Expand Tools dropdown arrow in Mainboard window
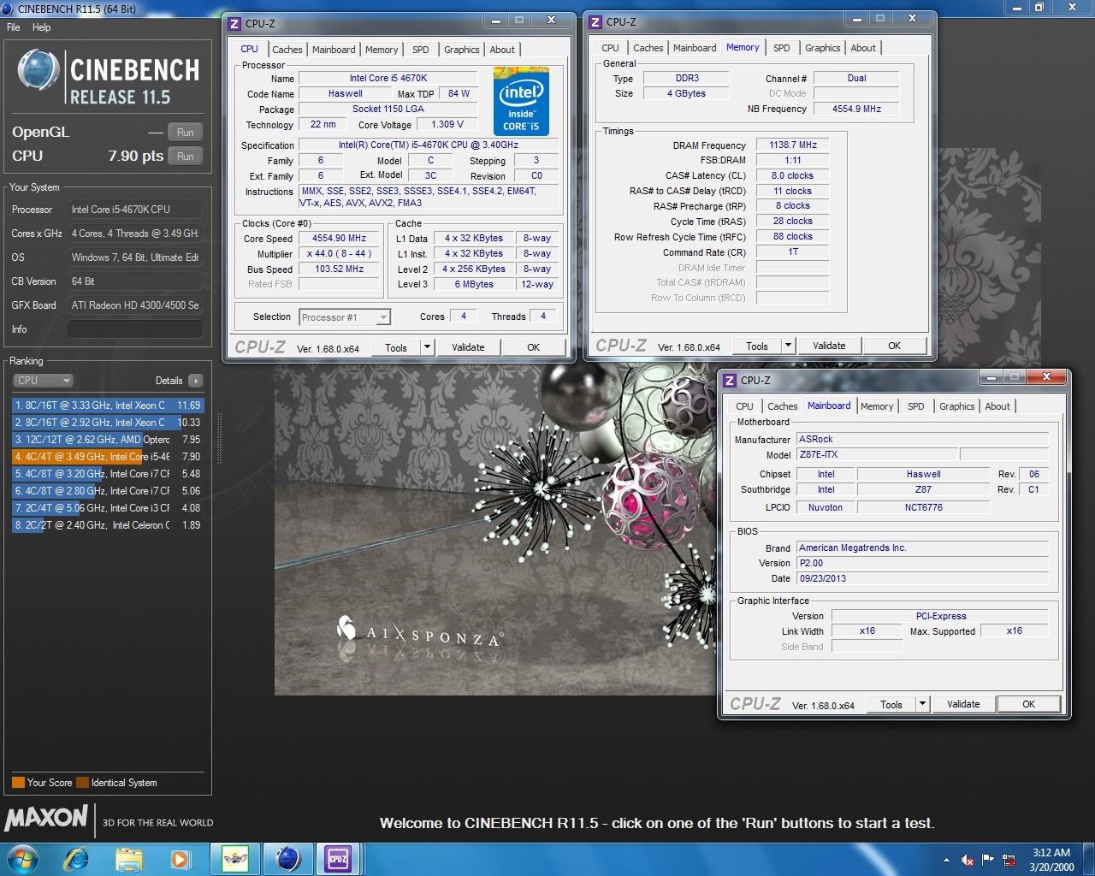Viewport: 1095px width, 876px height. 922,704
